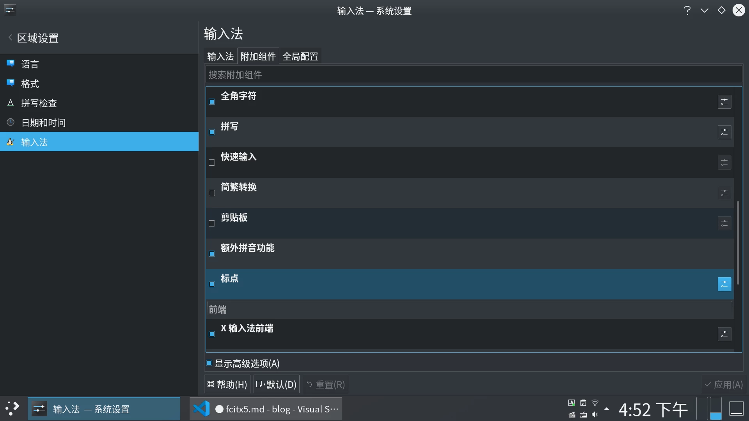Open the application launcher on taskbar

[13, 409]
